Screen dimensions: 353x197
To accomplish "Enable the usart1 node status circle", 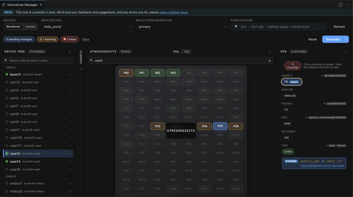I will pyautogui.click(x=7, y=130).
